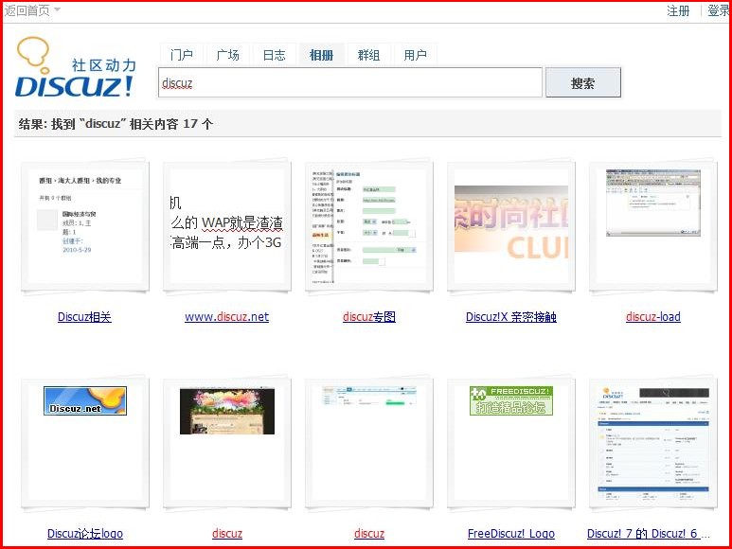Select the 相册 tab
The image size is (732, 549).
(321, 55)
